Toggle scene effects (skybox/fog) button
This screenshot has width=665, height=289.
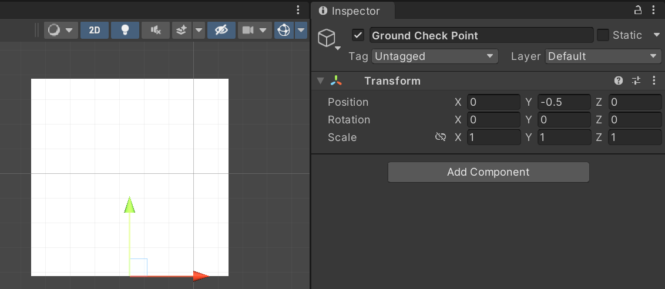182,30
